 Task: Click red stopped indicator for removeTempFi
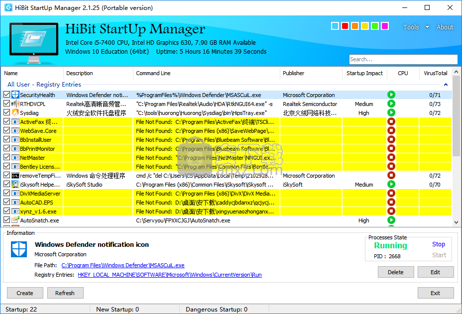(x=391, y=175)
